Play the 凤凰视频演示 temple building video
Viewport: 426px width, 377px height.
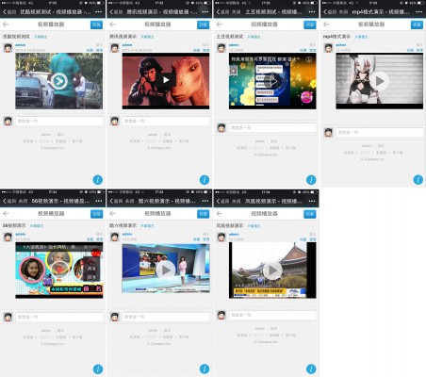pyautogui.click(x=272, y=270)
